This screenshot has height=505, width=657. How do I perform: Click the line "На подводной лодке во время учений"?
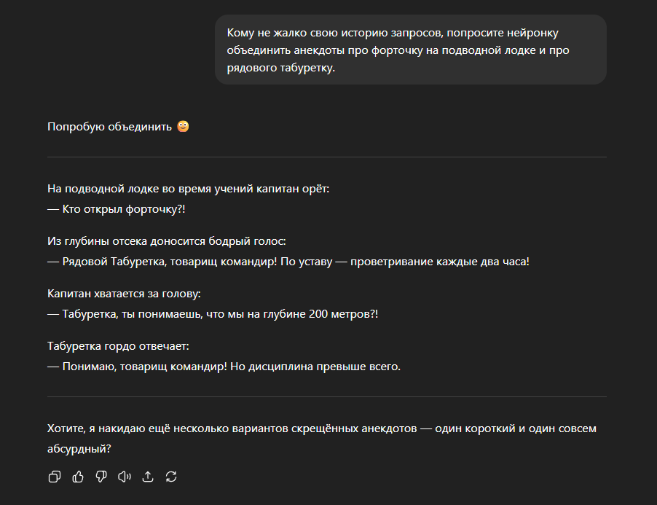[188, 189]
